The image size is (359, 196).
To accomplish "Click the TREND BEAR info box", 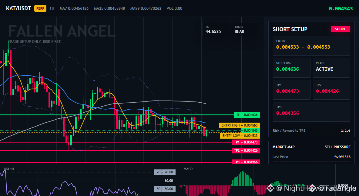I will pos(245,29).
